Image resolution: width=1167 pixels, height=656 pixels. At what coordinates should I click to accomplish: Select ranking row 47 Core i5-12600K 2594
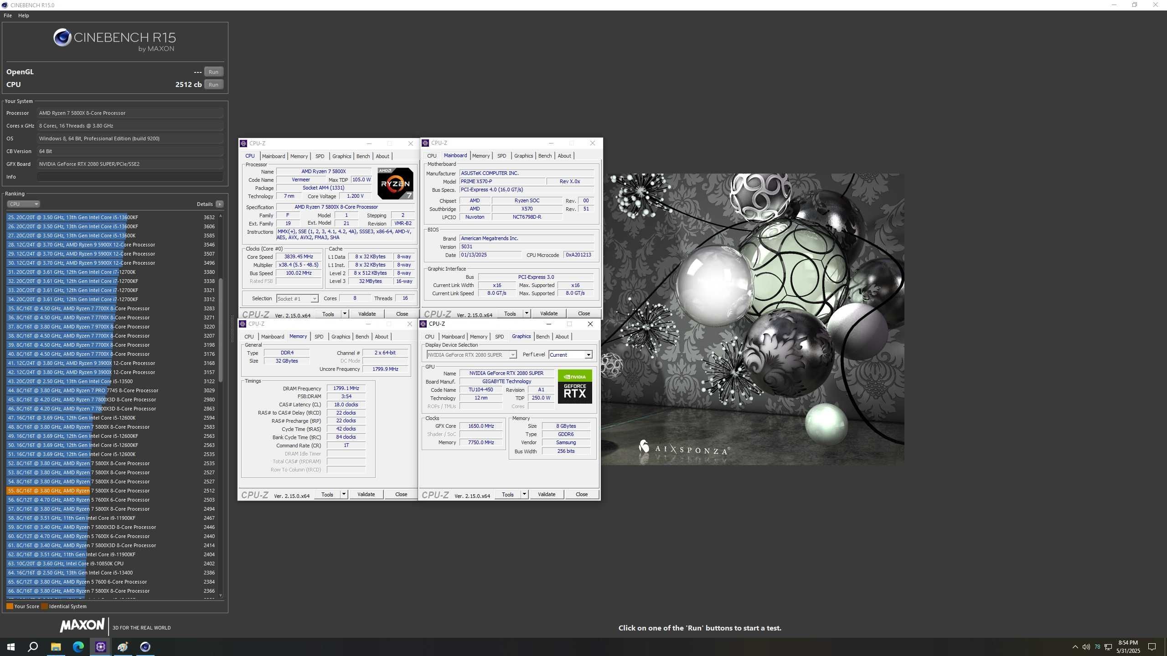coord(111,418)
